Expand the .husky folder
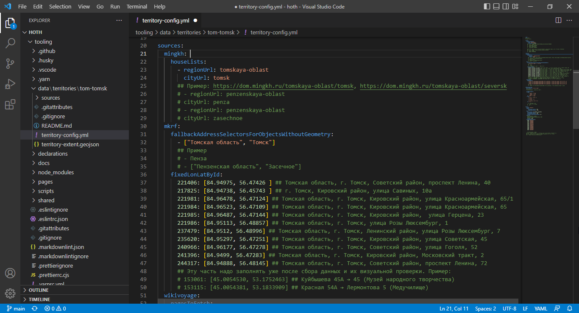This screenshot has height=313, width=579. click(x=75, y=60)
